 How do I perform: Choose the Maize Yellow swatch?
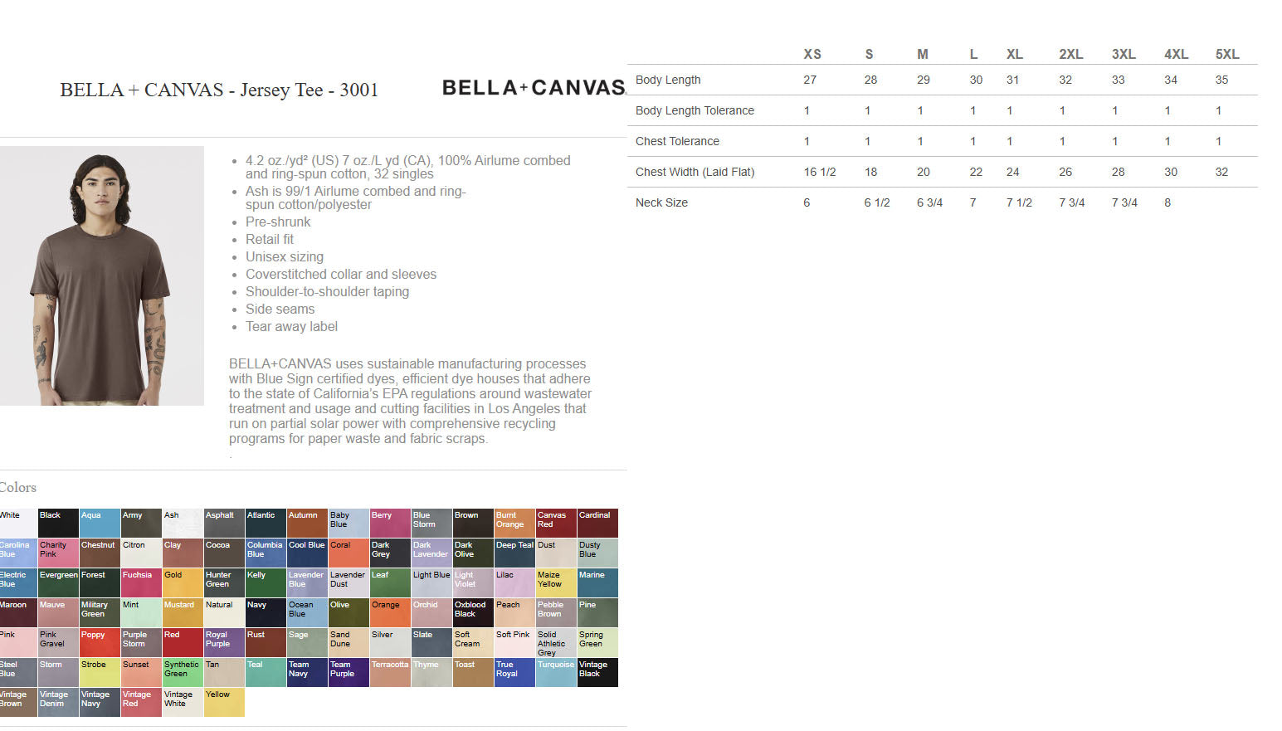[556, 583]
